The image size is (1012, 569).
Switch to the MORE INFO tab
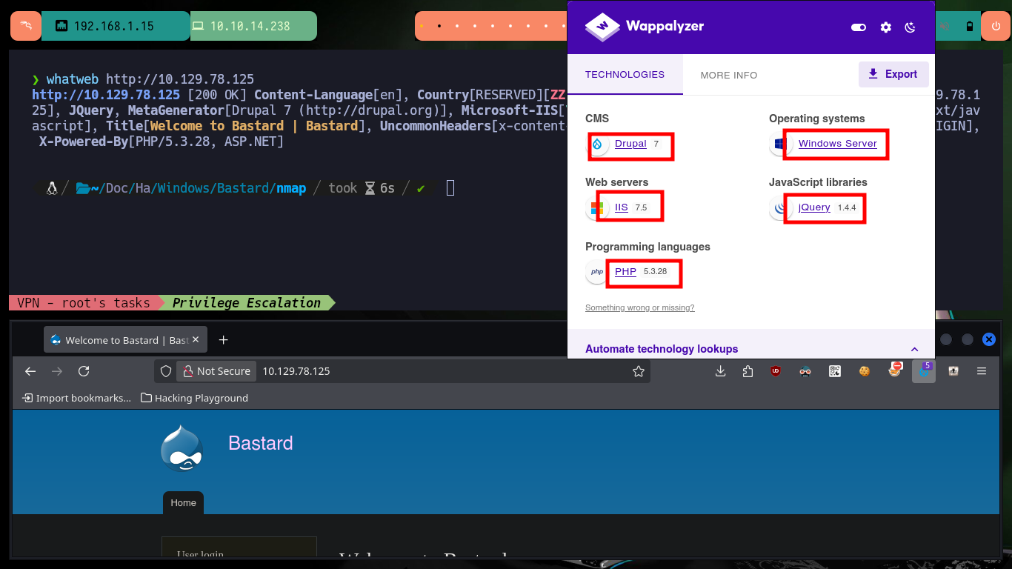click(729, 75)
